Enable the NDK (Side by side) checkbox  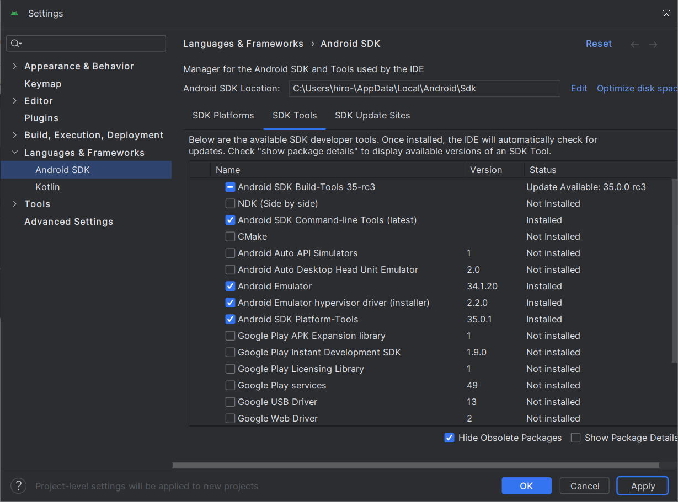tap(231, 203)
